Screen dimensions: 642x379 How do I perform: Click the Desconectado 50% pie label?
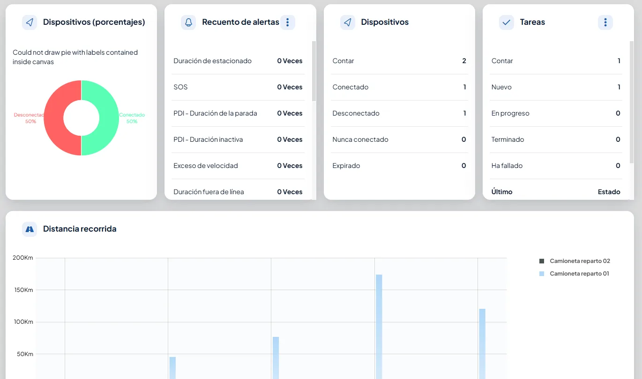[x=30, y=118]
